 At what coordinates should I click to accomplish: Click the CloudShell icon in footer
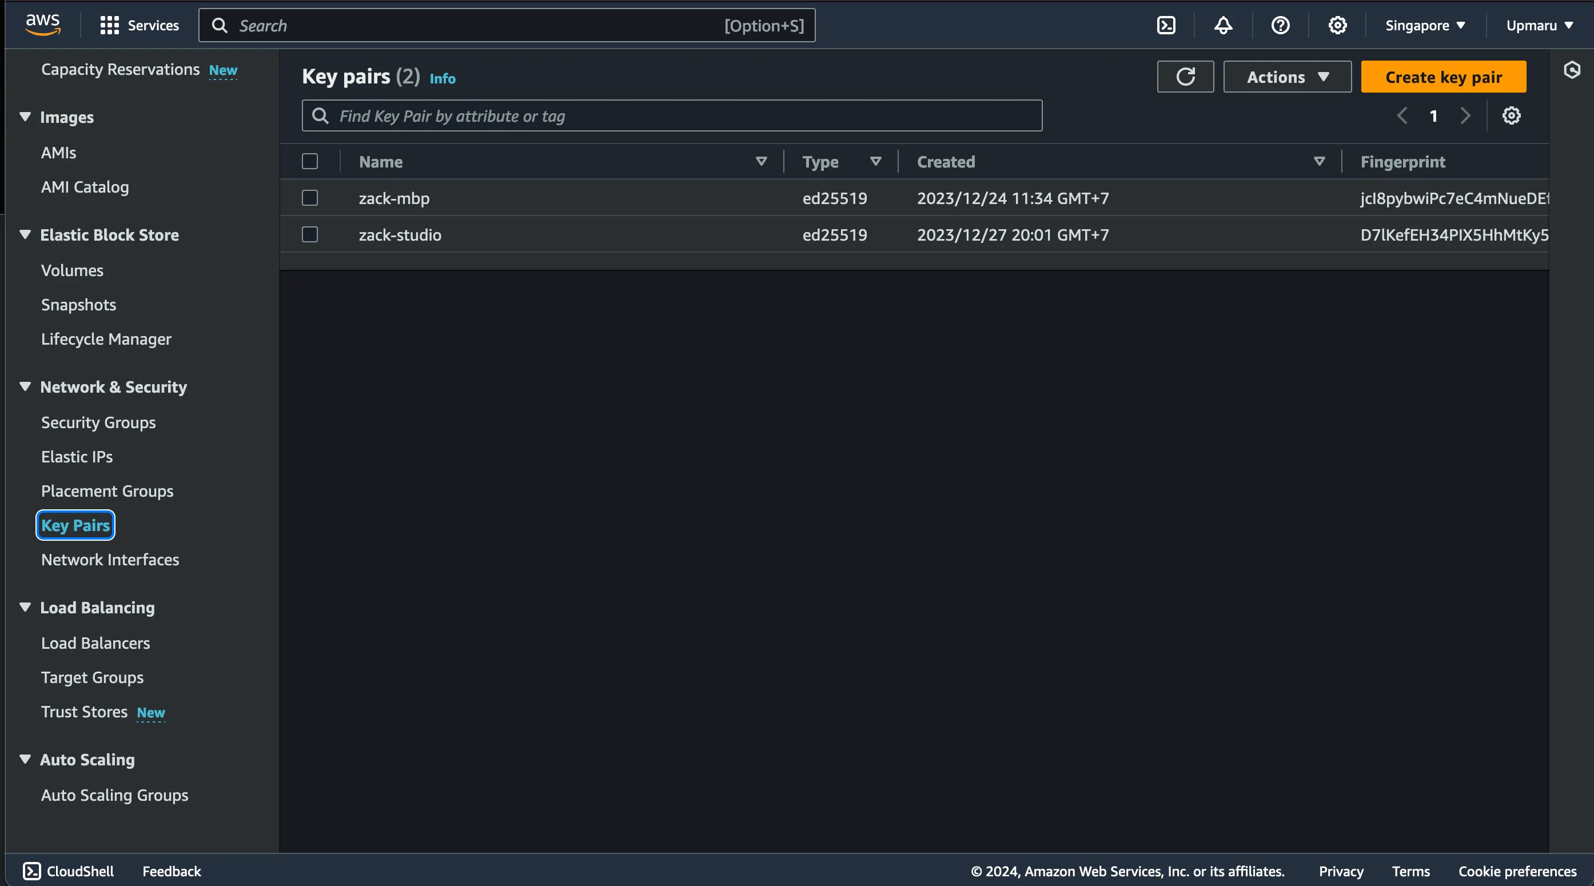coord(32,871)
